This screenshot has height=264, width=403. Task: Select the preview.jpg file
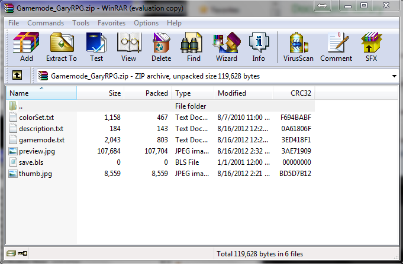(37, 151)
